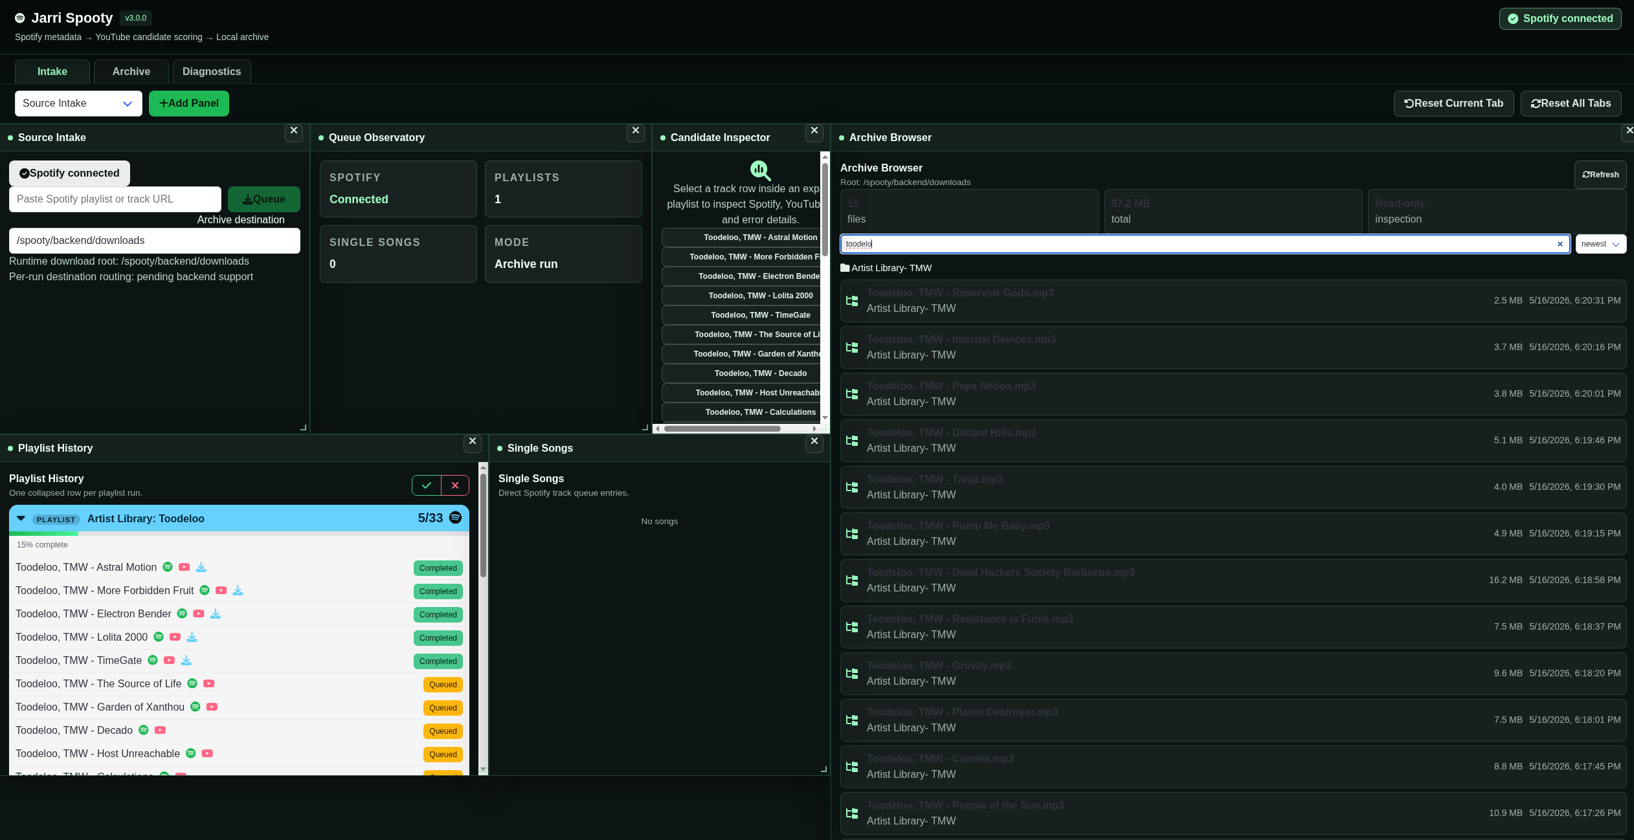Image resolution: width=1634 pixels, height=840 pixels.
Task: Click Spotify logo on Toodeloo playlist header
Action: pos(456,518)
